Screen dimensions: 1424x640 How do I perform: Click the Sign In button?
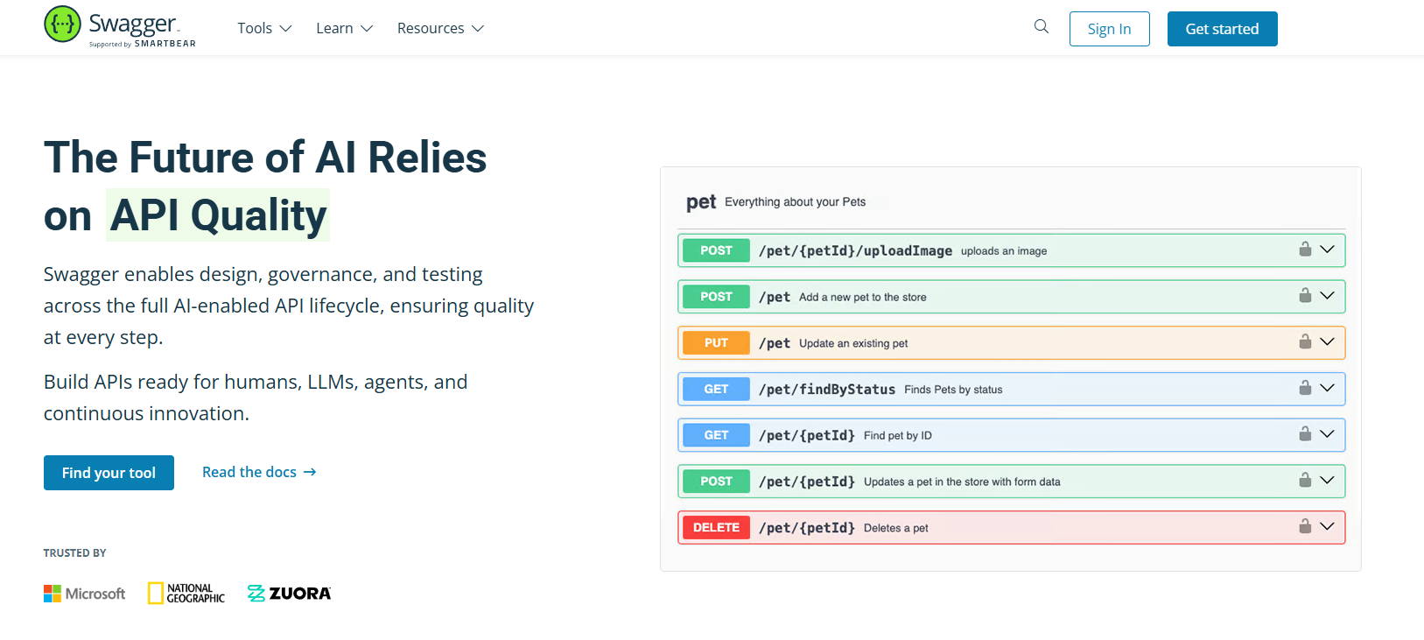point(1109,29)
